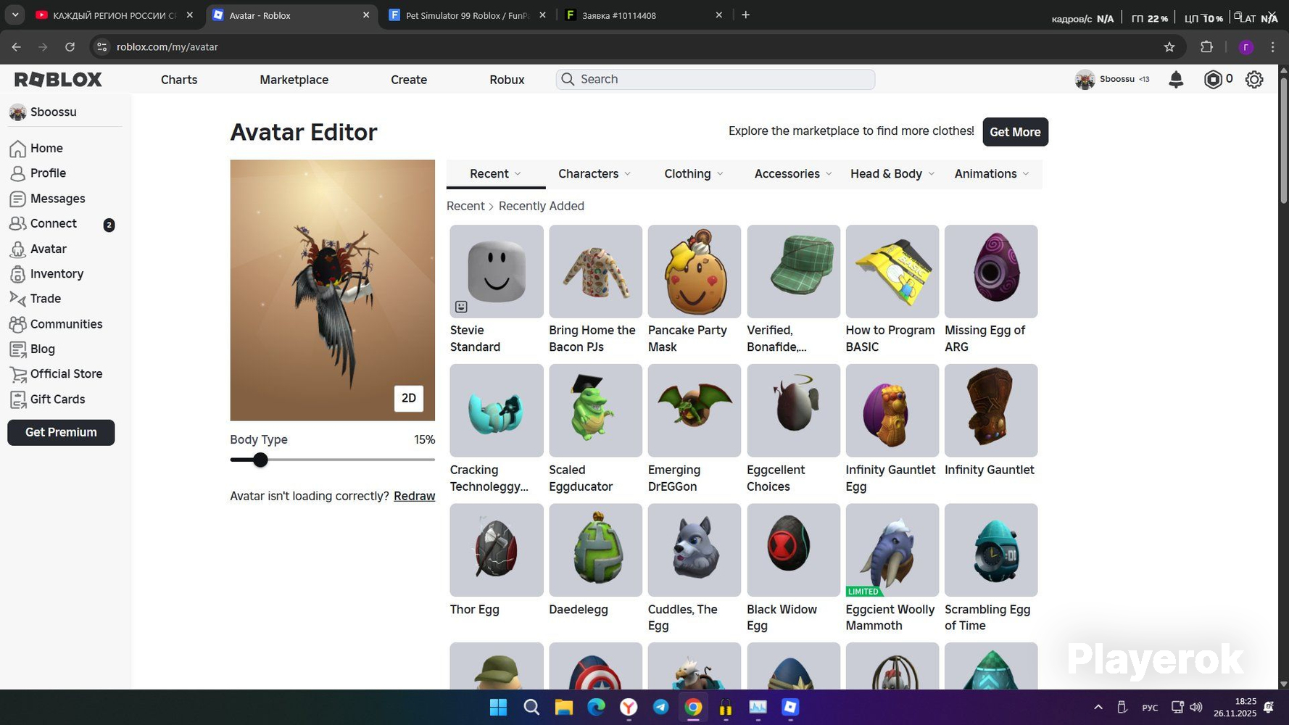Show hidden system tray icons
This screenshot has height=725, width=1289.
click(1098, 707)
